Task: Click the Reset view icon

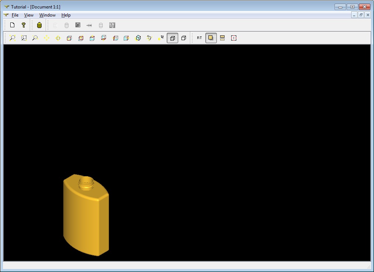Action: click(x=160, y=38)
